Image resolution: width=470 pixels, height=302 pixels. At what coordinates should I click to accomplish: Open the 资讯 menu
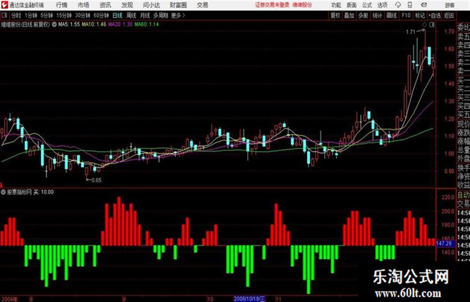pos(105,5)
